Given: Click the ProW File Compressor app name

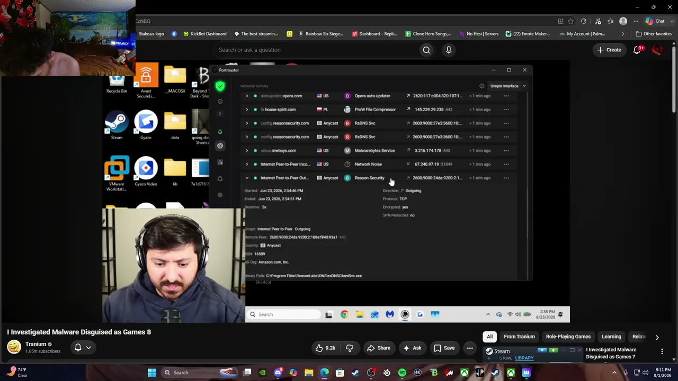Looking at the screenshot, I should point(375,110).
